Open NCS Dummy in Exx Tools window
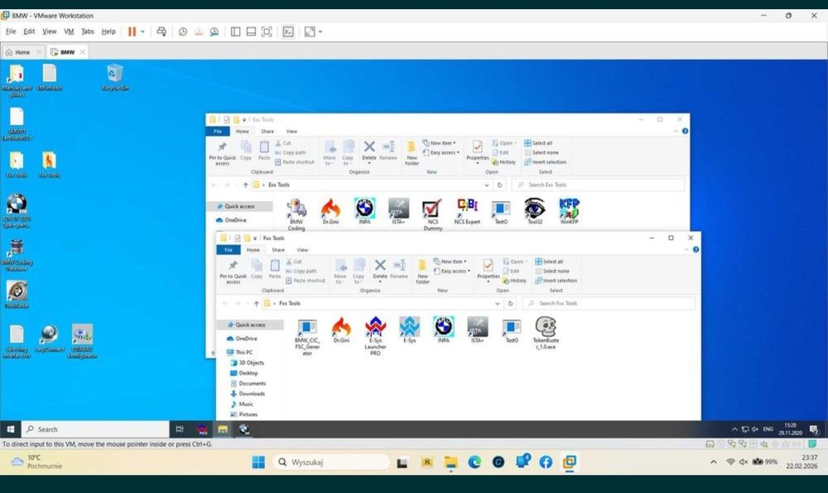The width and height of the screenshot is (828, 493). click(x=432, y=214)
